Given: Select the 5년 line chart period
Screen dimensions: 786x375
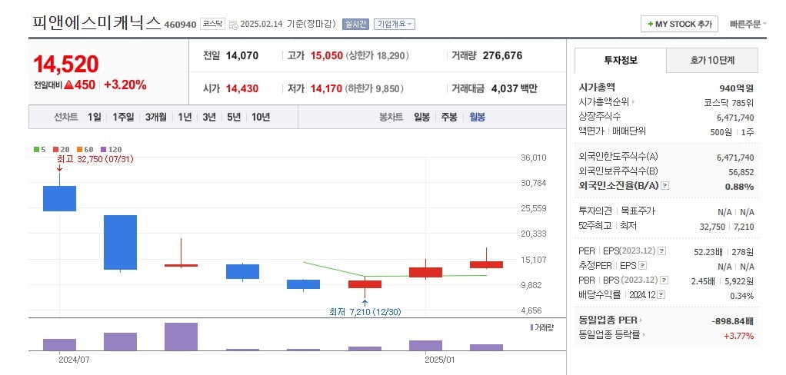Looking at the screenshot, I should point(234,117).
